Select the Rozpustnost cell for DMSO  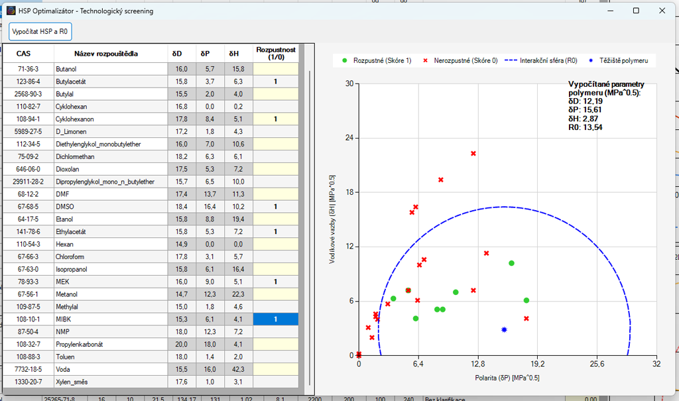pos(276,207)
